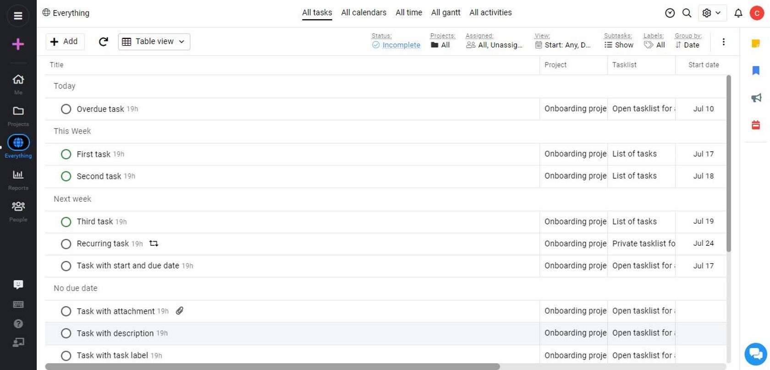
Task: Open notifications bell
Action: pyautogui.click(x=738, y=13)
